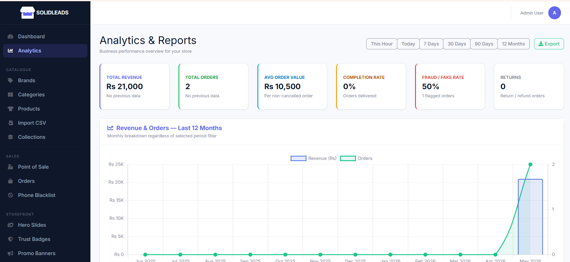The image size is (570, 262).
Task: Click the Phone Blacklist ban icon
Action: point(11,195)
